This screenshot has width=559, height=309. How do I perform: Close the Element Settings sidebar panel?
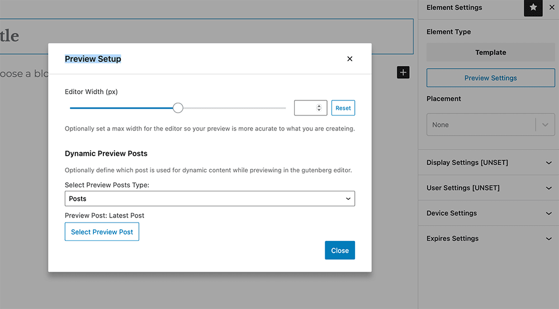tap(552, 8)
